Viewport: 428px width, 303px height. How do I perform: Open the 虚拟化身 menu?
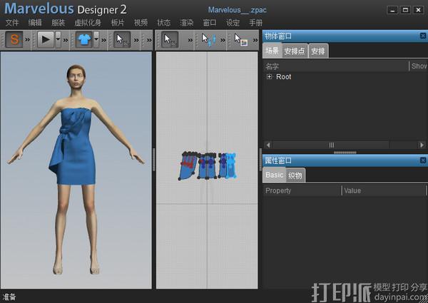pos(88,23)
